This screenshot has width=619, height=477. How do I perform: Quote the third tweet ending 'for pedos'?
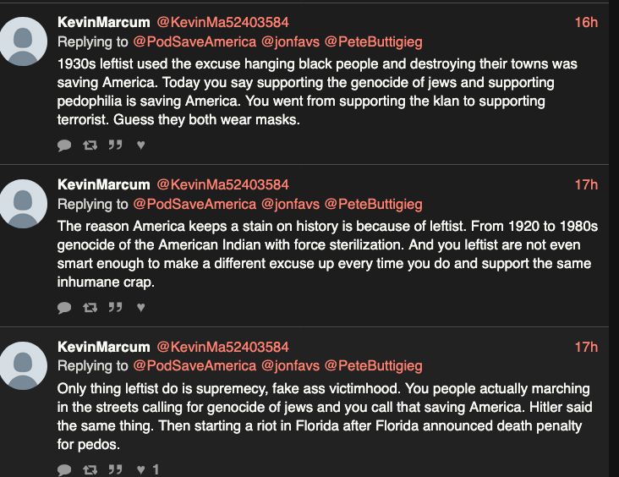pos(115,469)
